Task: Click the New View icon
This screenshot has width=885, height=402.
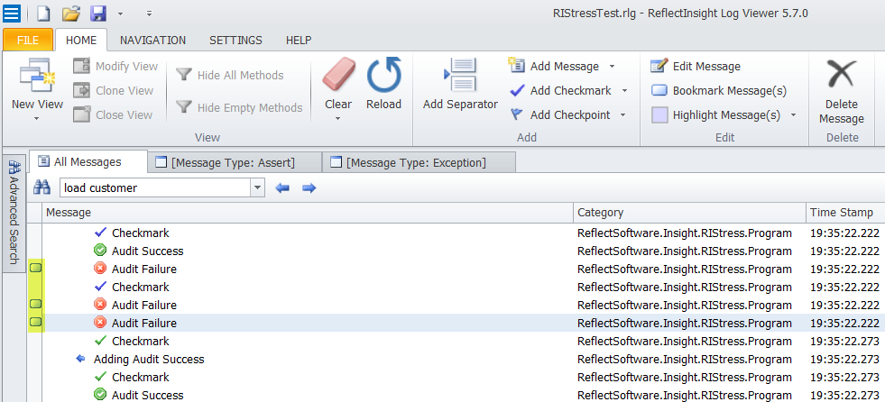Action: [37, 76]
